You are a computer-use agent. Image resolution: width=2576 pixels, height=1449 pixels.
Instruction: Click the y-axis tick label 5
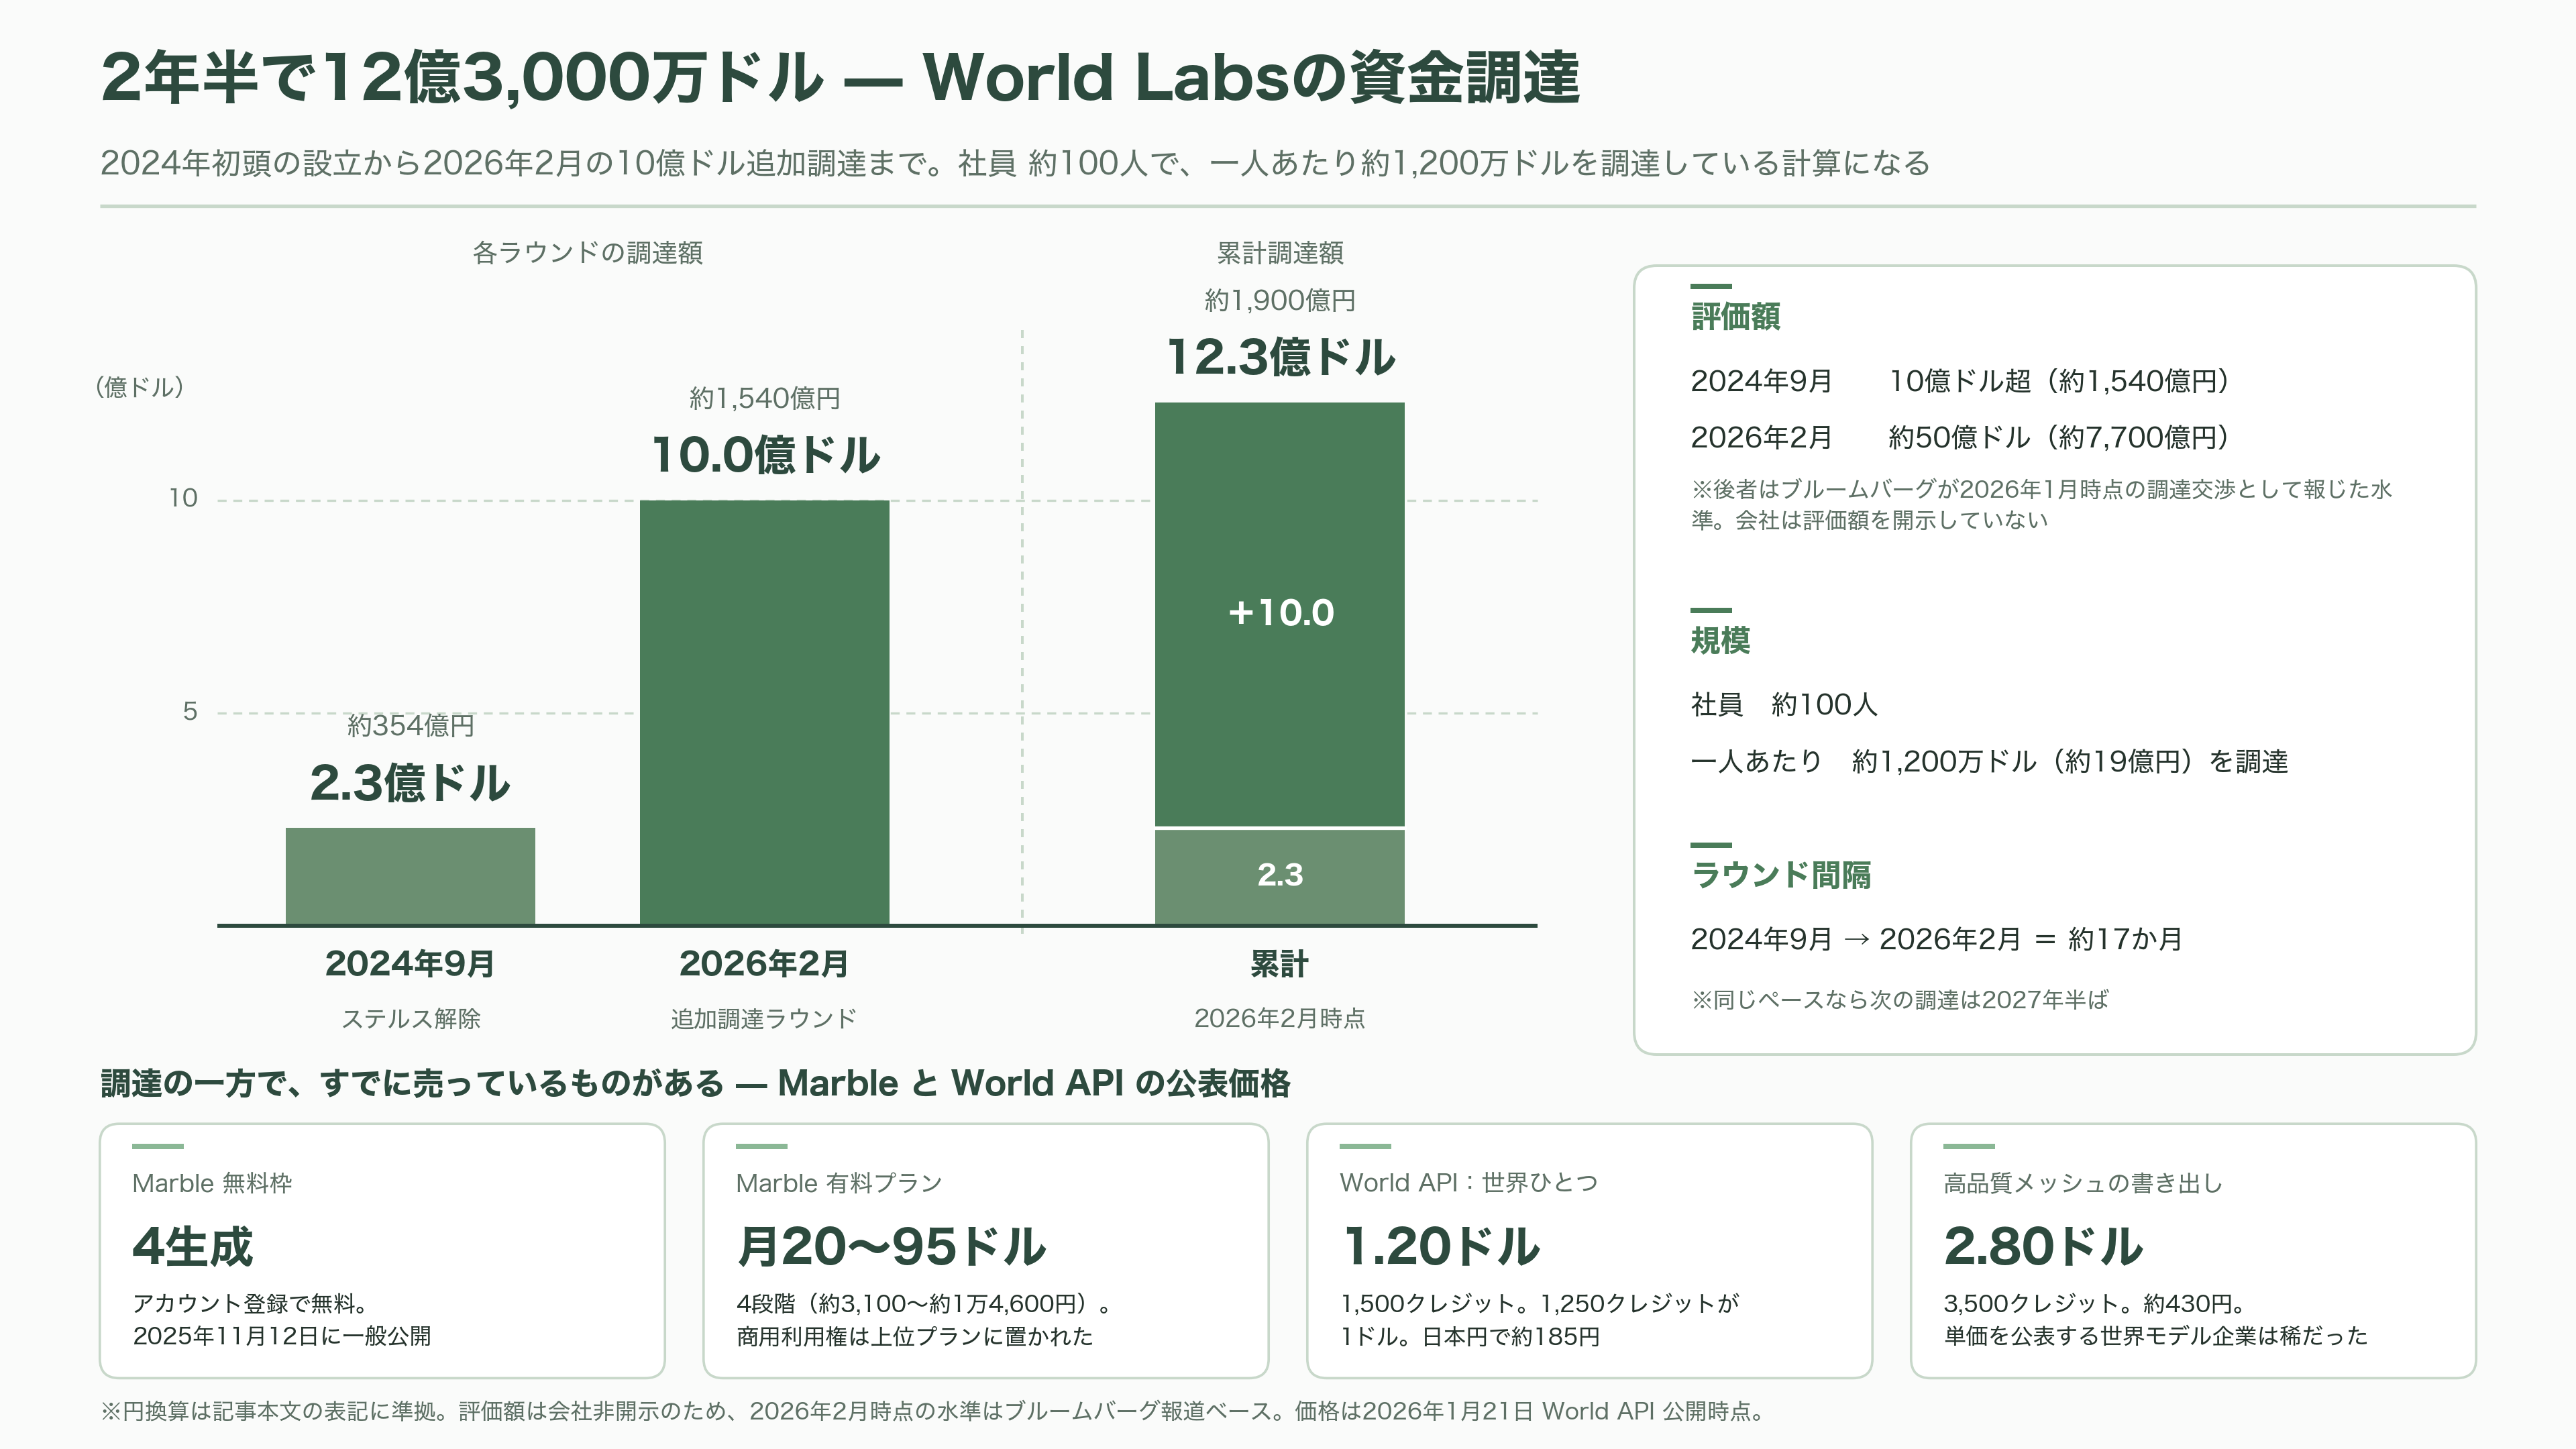click(190, 712)
